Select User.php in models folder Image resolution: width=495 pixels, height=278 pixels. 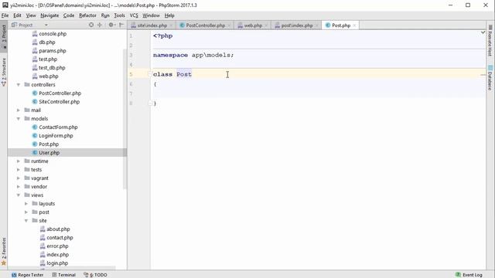[49, 153]
